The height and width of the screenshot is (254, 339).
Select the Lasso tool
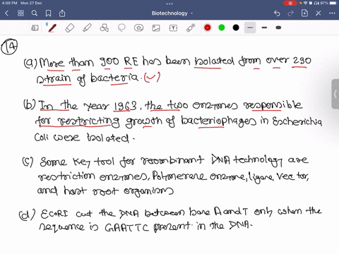[x=121, y=28]
